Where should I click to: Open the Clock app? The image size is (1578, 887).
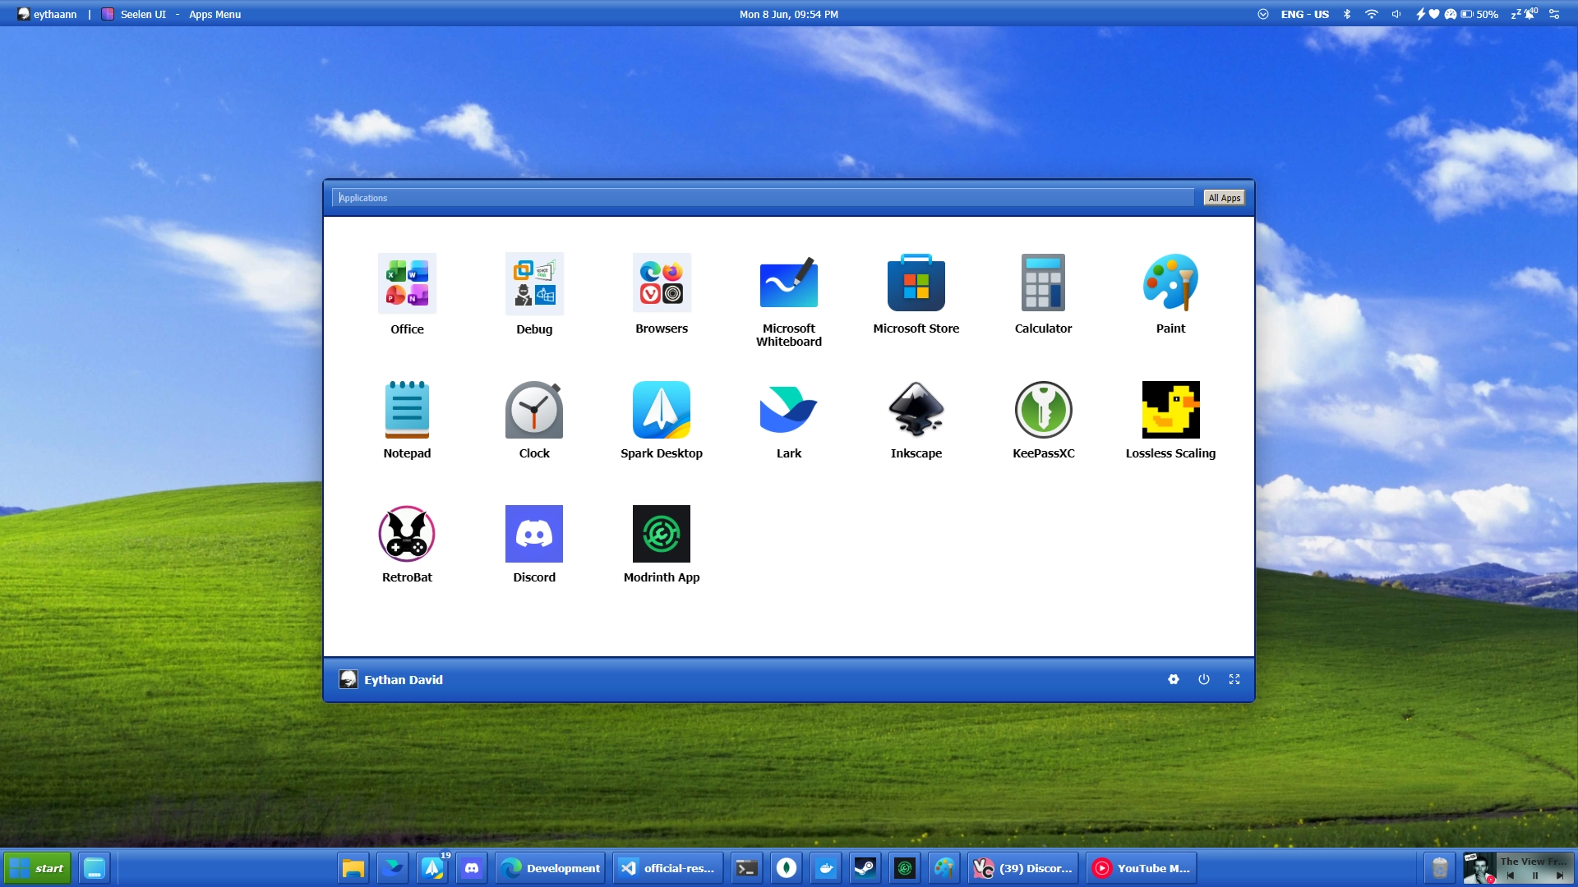[x=534, y=420]
